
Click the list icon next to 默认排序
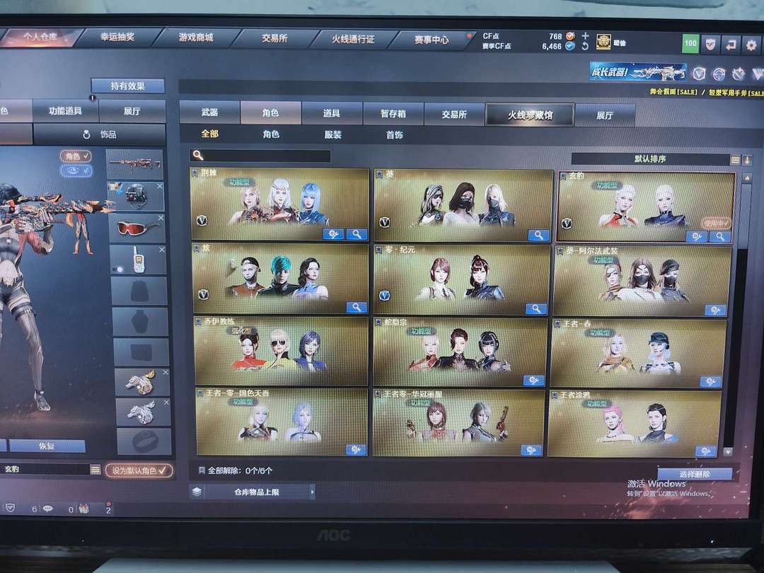pos(735,160)
